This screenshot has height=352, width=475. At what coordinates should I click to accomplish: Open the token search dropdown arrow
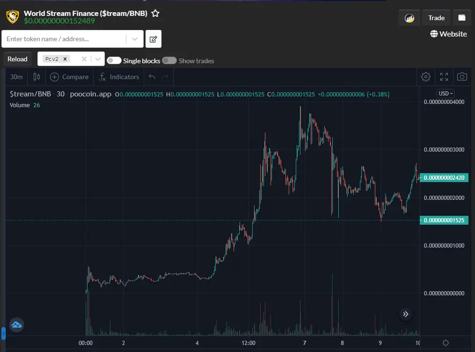pyautogui.click(x=135, y=39)
